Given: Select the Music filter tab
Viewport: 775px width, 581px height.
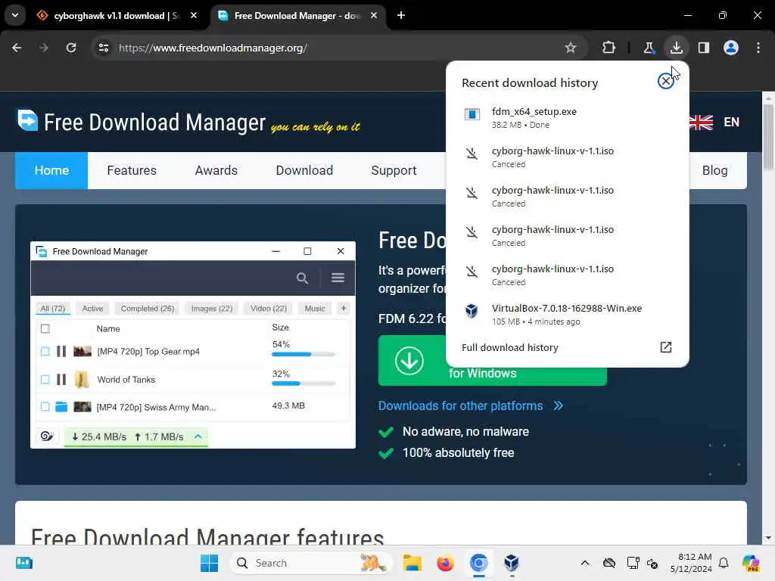Looking at the screenshot, I should tap(315, 309).
